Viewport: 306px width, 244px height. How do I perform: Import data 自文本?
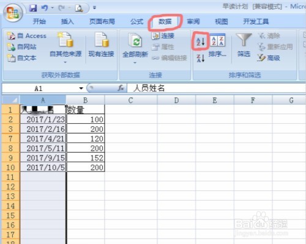click(x=21, y=58)
